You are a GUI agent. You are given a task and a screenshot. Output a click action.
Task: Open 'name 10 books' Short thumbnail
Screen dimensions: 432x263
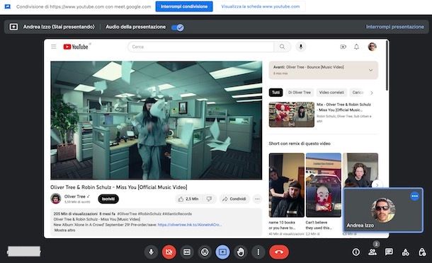tap(287, 185)
